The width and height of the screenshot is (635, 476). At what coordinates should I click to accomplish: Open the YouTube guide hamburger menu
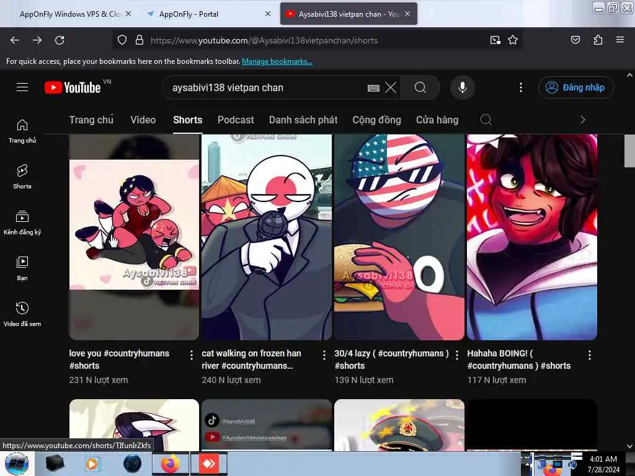tap(22, 87)
